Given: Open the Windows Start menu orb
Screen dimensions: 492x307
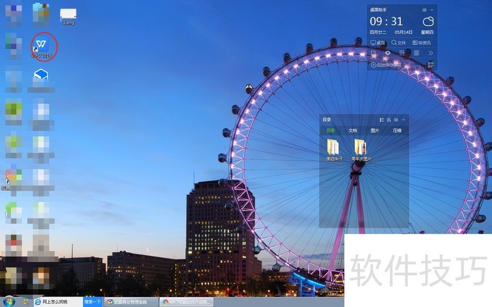Looking at the screenshot, I should click(x=9, y=301).
